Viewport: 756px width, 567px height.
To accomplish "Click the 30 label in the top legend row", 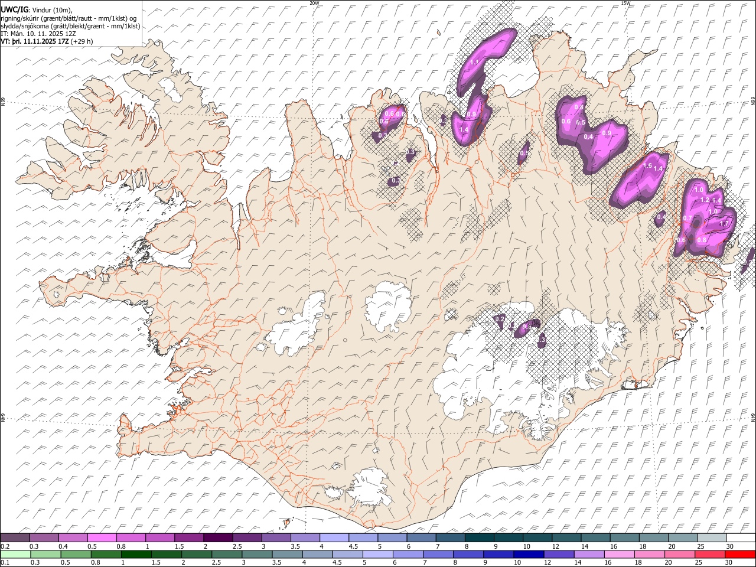I will pyautogui.click(x=729, y=546).
